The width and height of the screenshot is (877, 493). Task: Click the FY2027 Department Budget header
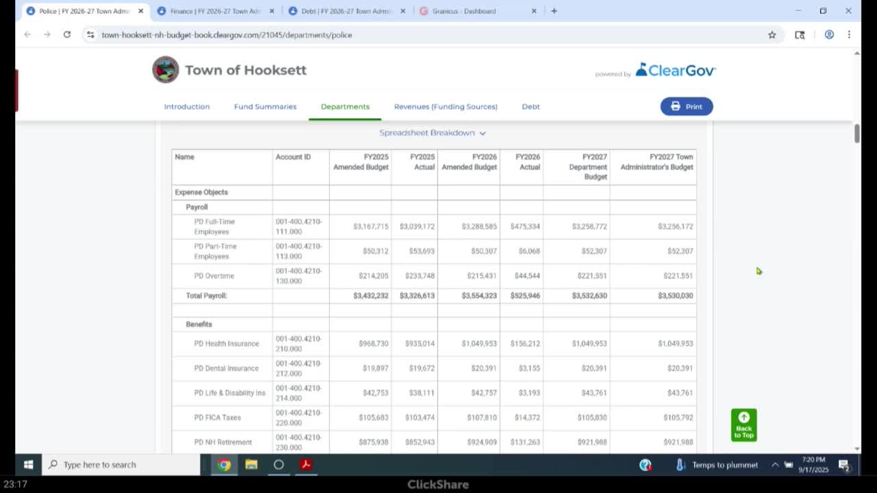pyautogui.click(x=588, y=166)
